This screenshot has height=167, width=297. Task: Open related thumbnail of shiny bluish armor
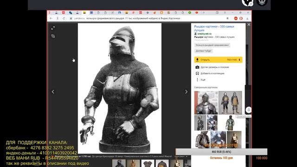[212, 122]
